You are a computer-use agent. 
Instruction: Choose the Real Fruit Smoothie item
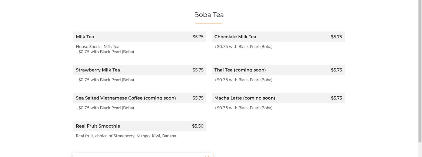coord(98,126)
